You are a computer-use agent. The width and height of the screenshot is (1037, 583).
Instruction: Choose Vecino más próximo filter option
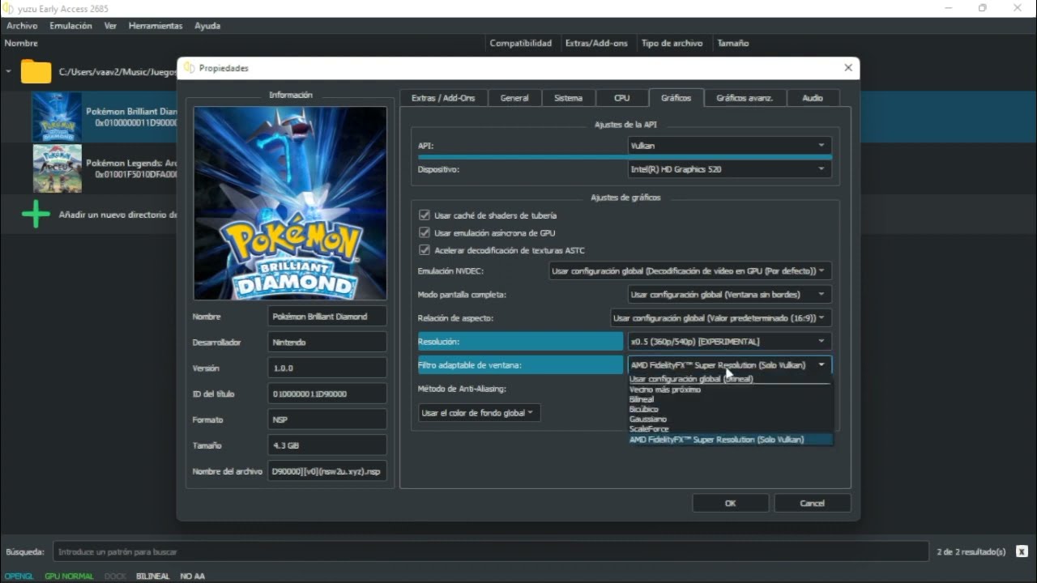(730, 389)
